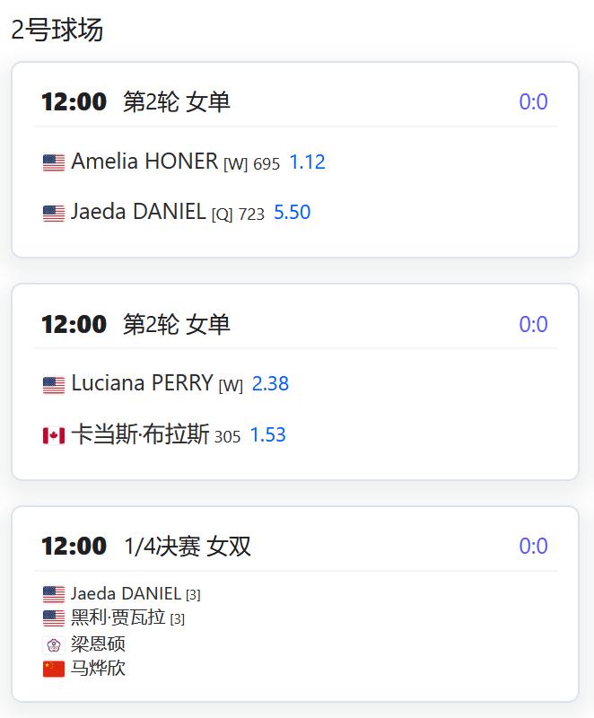This screenshot has height=718, width=594.
Task: Click US flag beside Amelia HONER
Action: coord(54,162)
